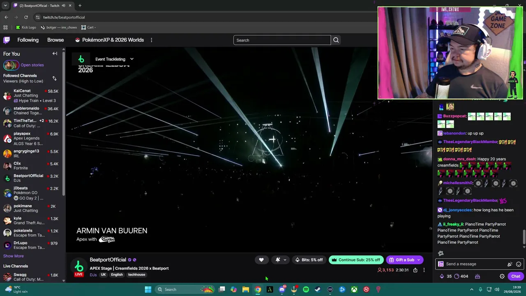Viewport: 526px width, 296px height.
Task: Open the Chrome tab search dropdown
Action: click(x=5, y=6)
